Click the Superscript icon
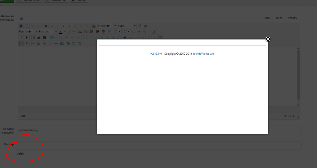 point(139,32)
